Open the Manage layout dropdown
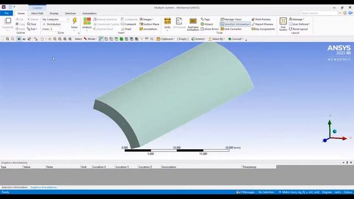The image size is (354, 199). pos(296,19)
